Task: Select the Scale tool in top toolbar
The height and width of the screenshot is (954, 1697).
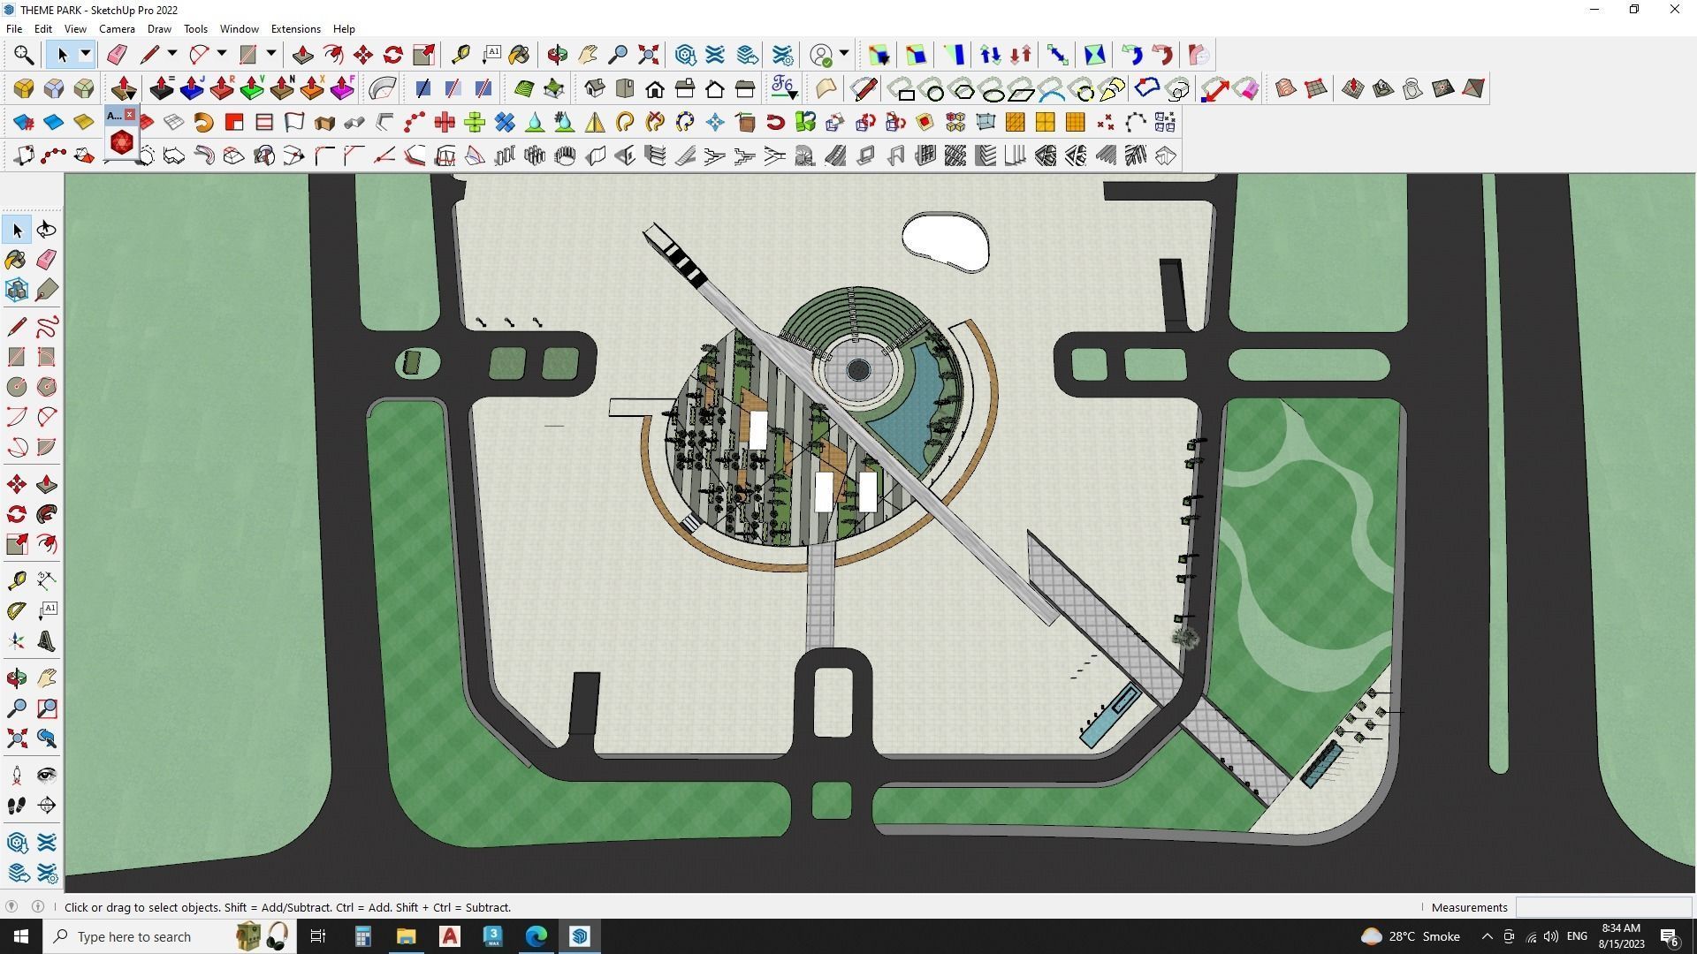Action: [423, 56]
